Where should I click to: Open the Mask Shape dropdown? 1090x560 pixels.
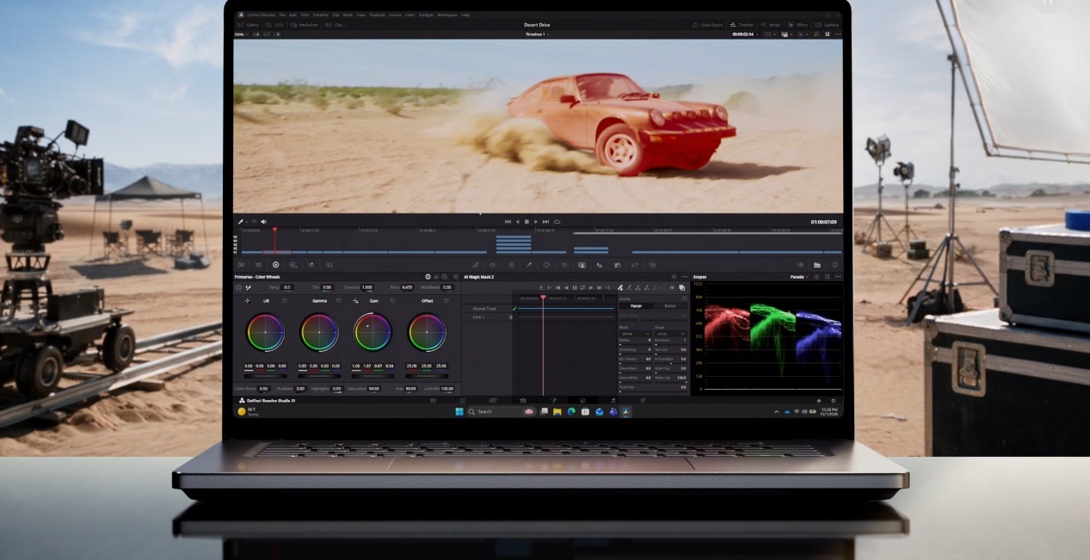670,334
